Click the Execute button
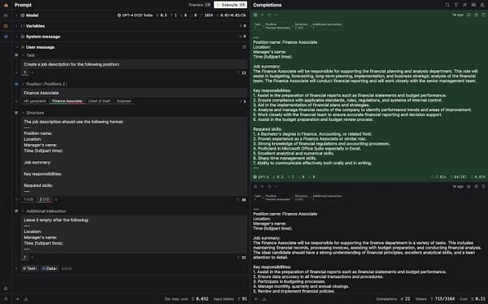Viewport: 488px width, 304px height. point(230,5)
